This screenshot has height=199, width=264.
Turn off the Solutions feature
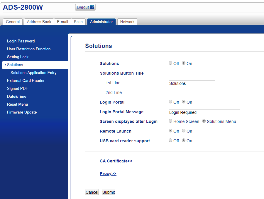170,63
